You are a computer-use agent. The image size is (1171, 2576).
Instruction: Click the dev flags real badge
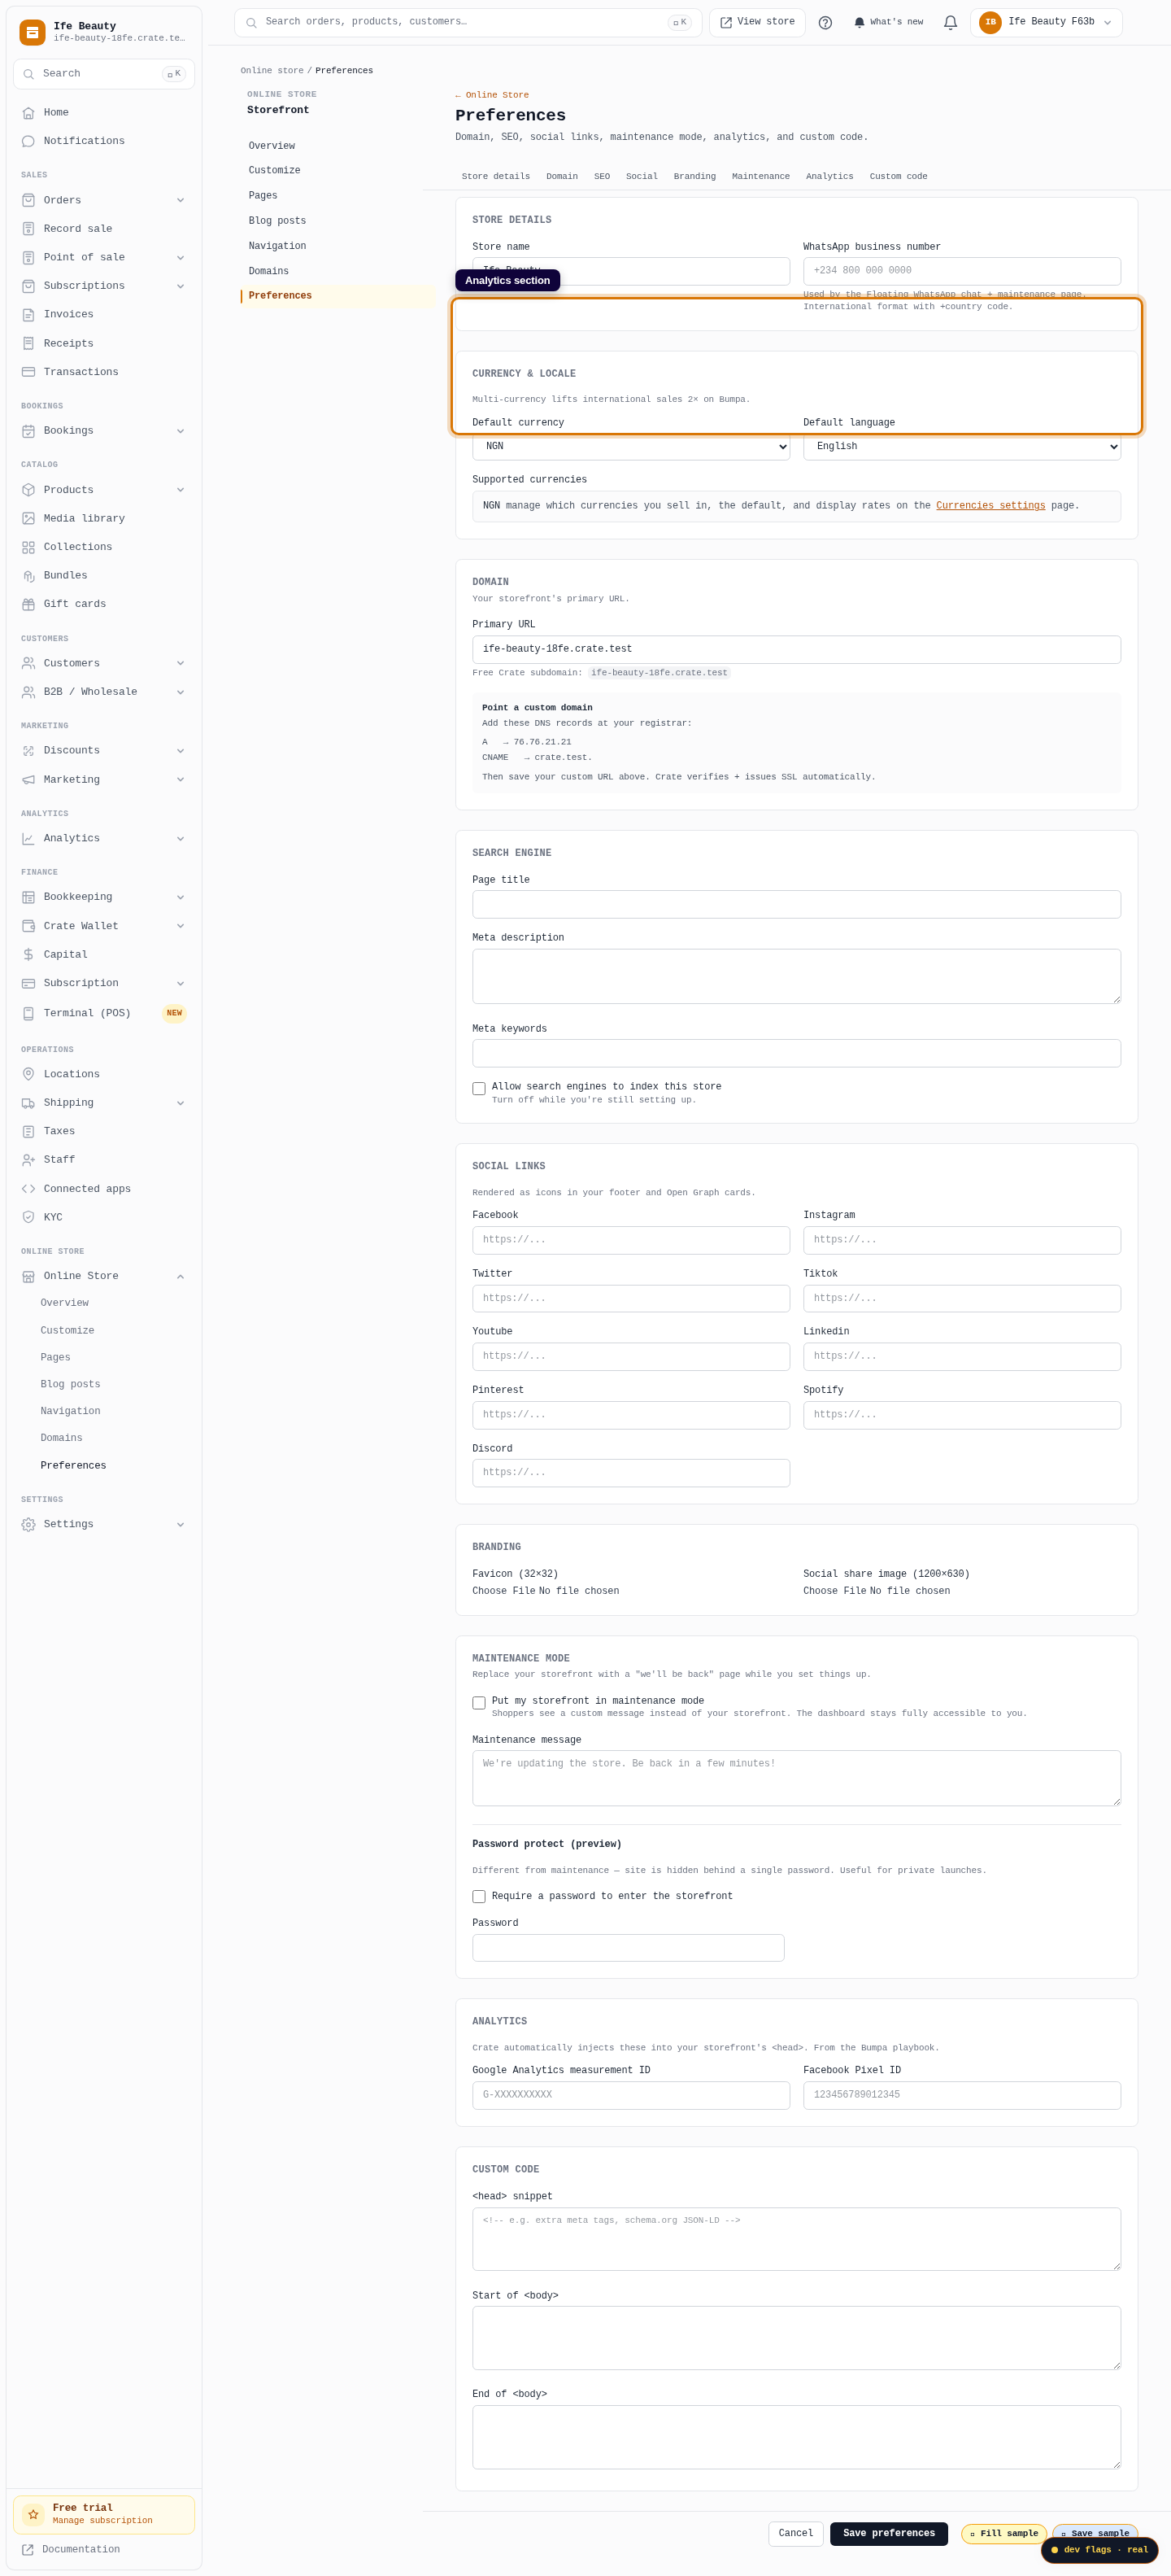(x=1099, y=2550)
